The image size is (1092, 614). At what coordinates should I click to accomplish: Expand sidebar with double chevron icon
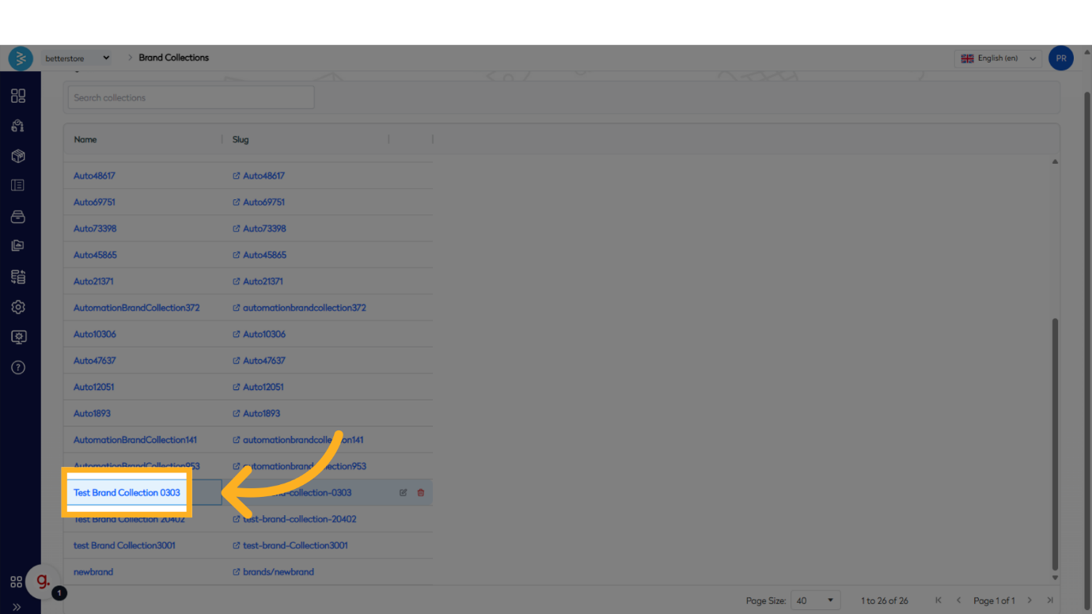[17, 607]
